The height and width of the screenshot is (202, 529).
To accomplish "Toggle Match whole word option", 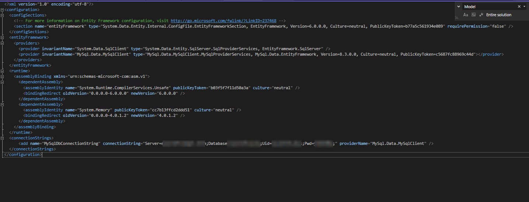I will pos(473,15).
